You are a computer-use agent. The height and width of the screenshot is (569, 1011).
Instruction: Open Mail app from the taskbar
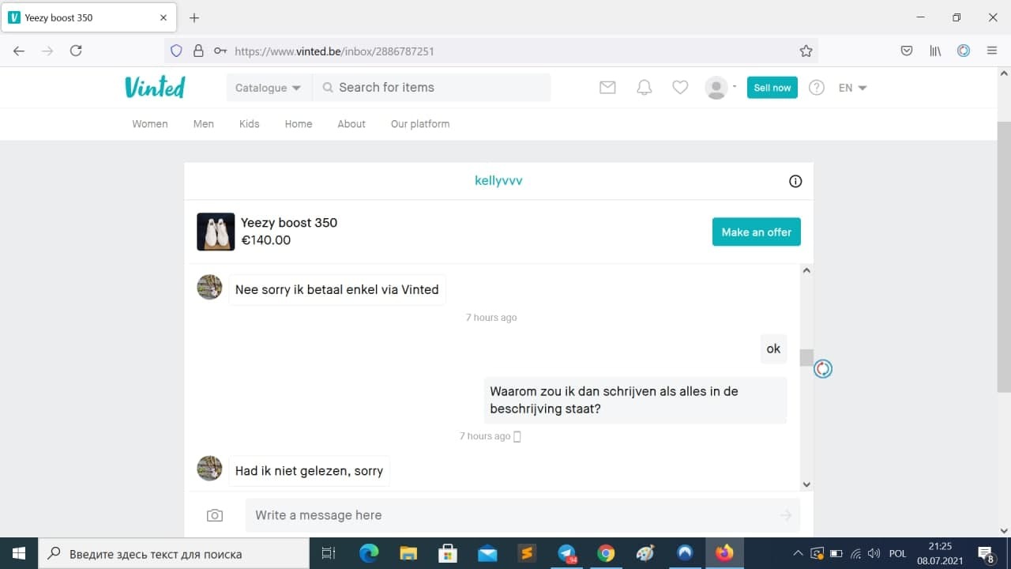click(x=487, y=553)
